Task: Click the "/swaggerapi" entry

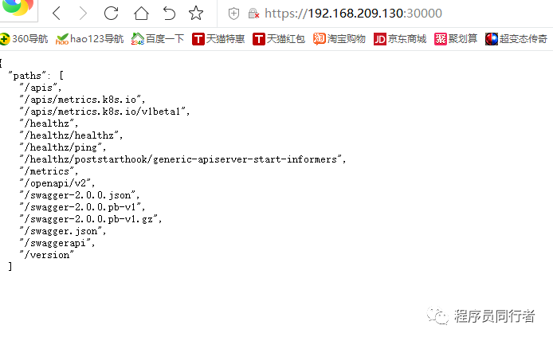Action: (x=55, y=243)
